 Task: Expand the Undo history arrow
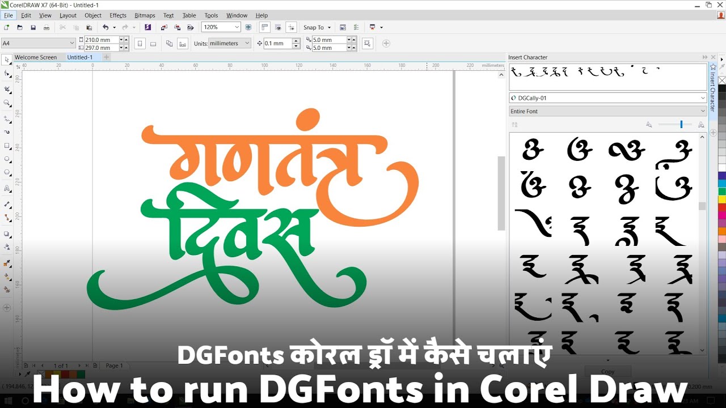114,27
